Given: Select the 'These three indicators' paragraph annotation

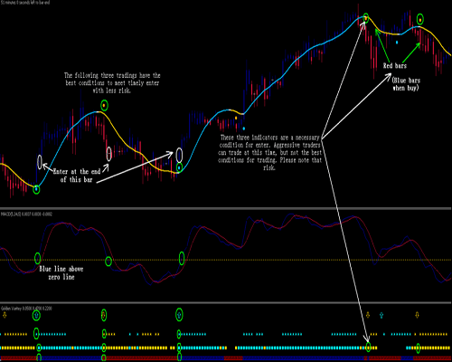Looking at the screenshot, I should 269,153.
